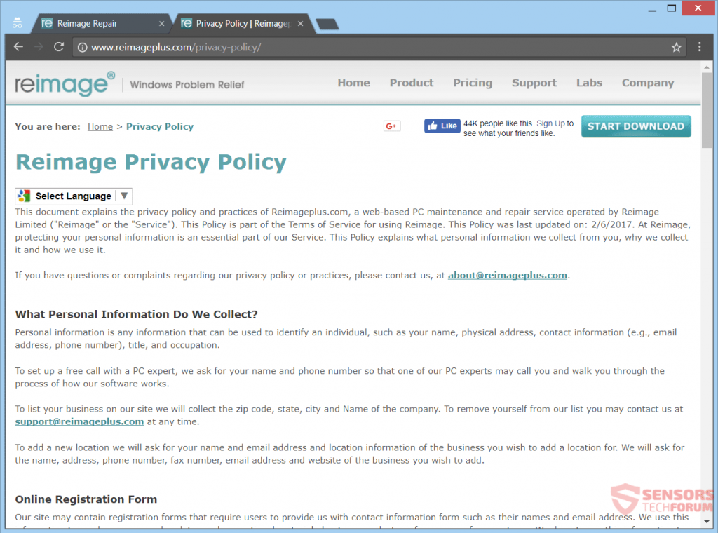Click the Google+ share icon
Screen dimensions: 718x533
pyautogui.click(x=391, y=126)
